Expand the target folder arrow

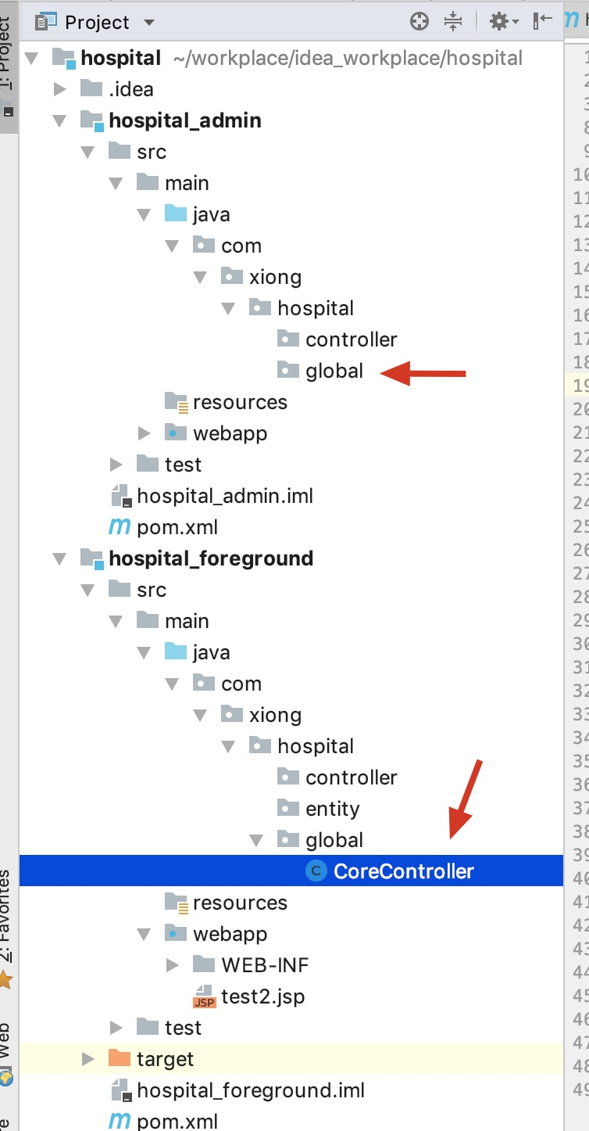point(88,1059)
